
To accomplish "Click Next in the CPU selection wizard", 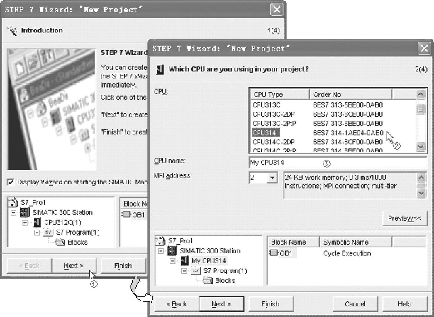I will pyautogui.click(x=221, y=304).
